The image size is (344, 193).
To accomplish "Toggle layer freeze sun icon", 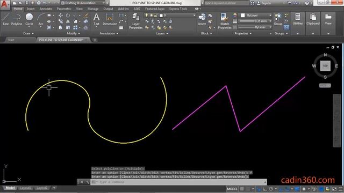I will (151, 16).
